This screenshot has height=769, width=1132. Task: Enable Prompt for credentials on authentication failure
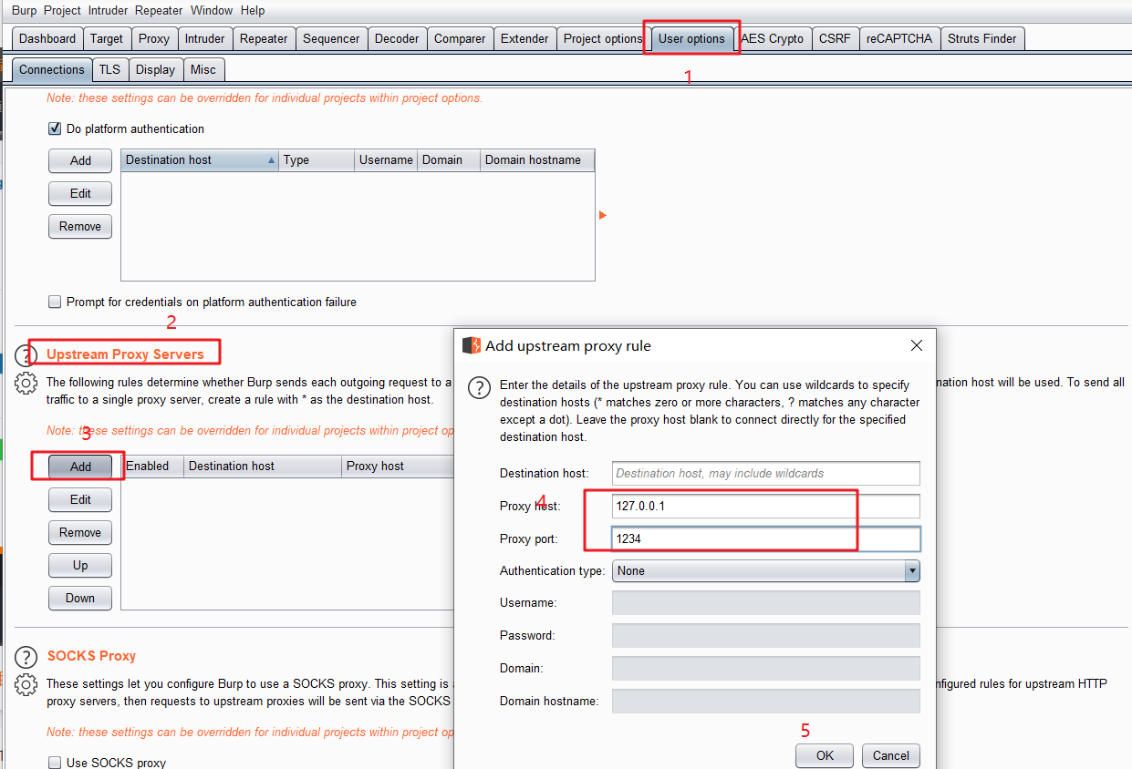(55, 302)
